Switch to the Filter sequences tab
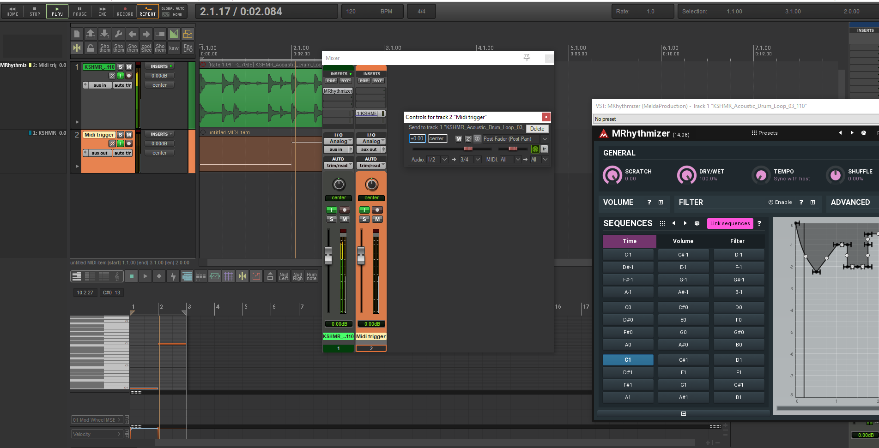 [x=737, y=241]
